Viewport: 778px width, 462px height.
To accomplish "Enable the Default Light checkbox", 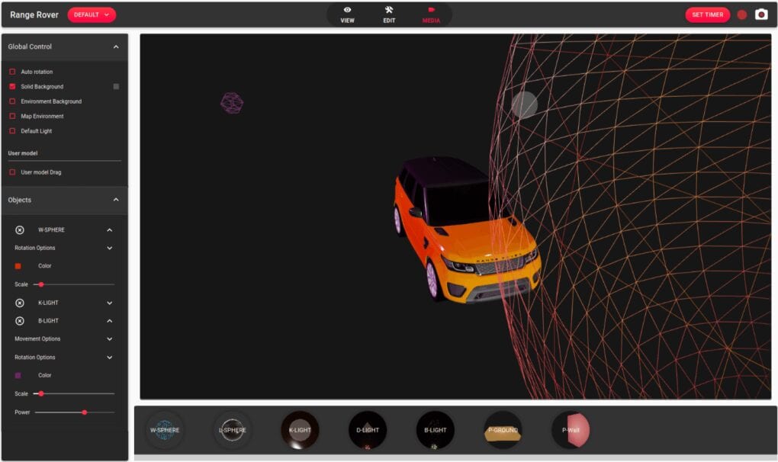I will tap(12, 131).
